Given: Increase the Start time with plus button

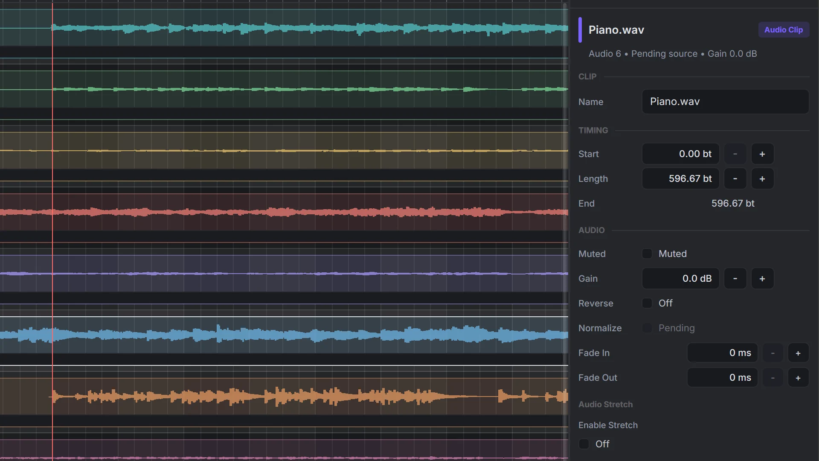Looking at the screenshot, I should point(762,154).
